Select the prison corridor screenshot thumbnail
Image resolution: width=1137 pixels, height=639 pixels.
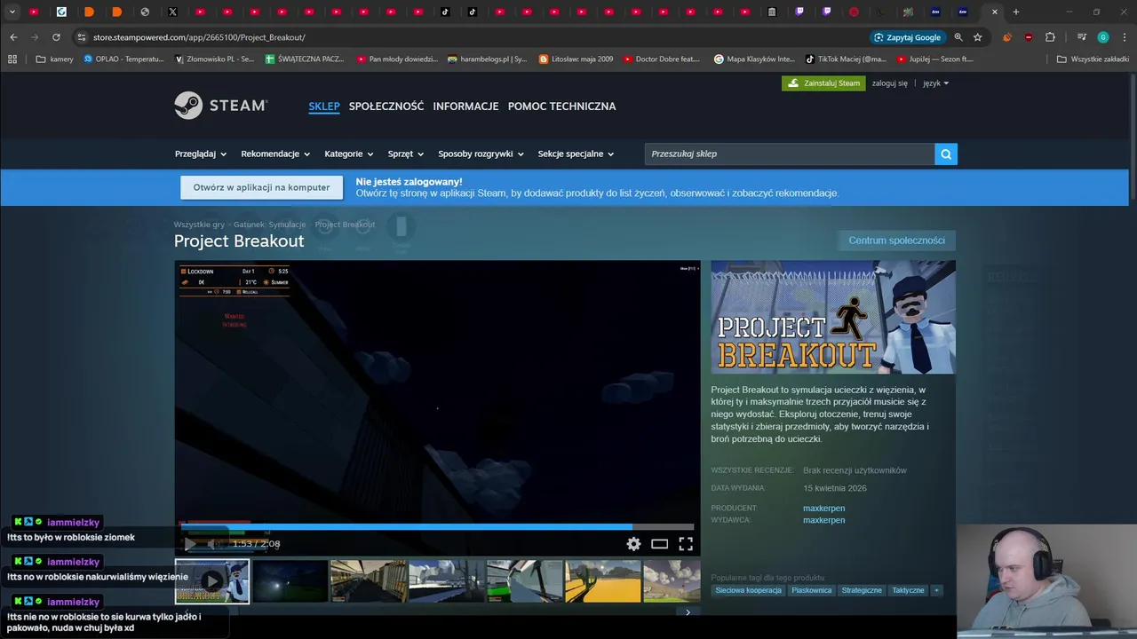point(369,581)
